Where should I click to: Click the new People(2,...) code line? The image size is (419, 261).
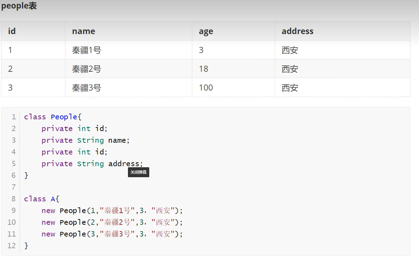(x=112, y=222)
